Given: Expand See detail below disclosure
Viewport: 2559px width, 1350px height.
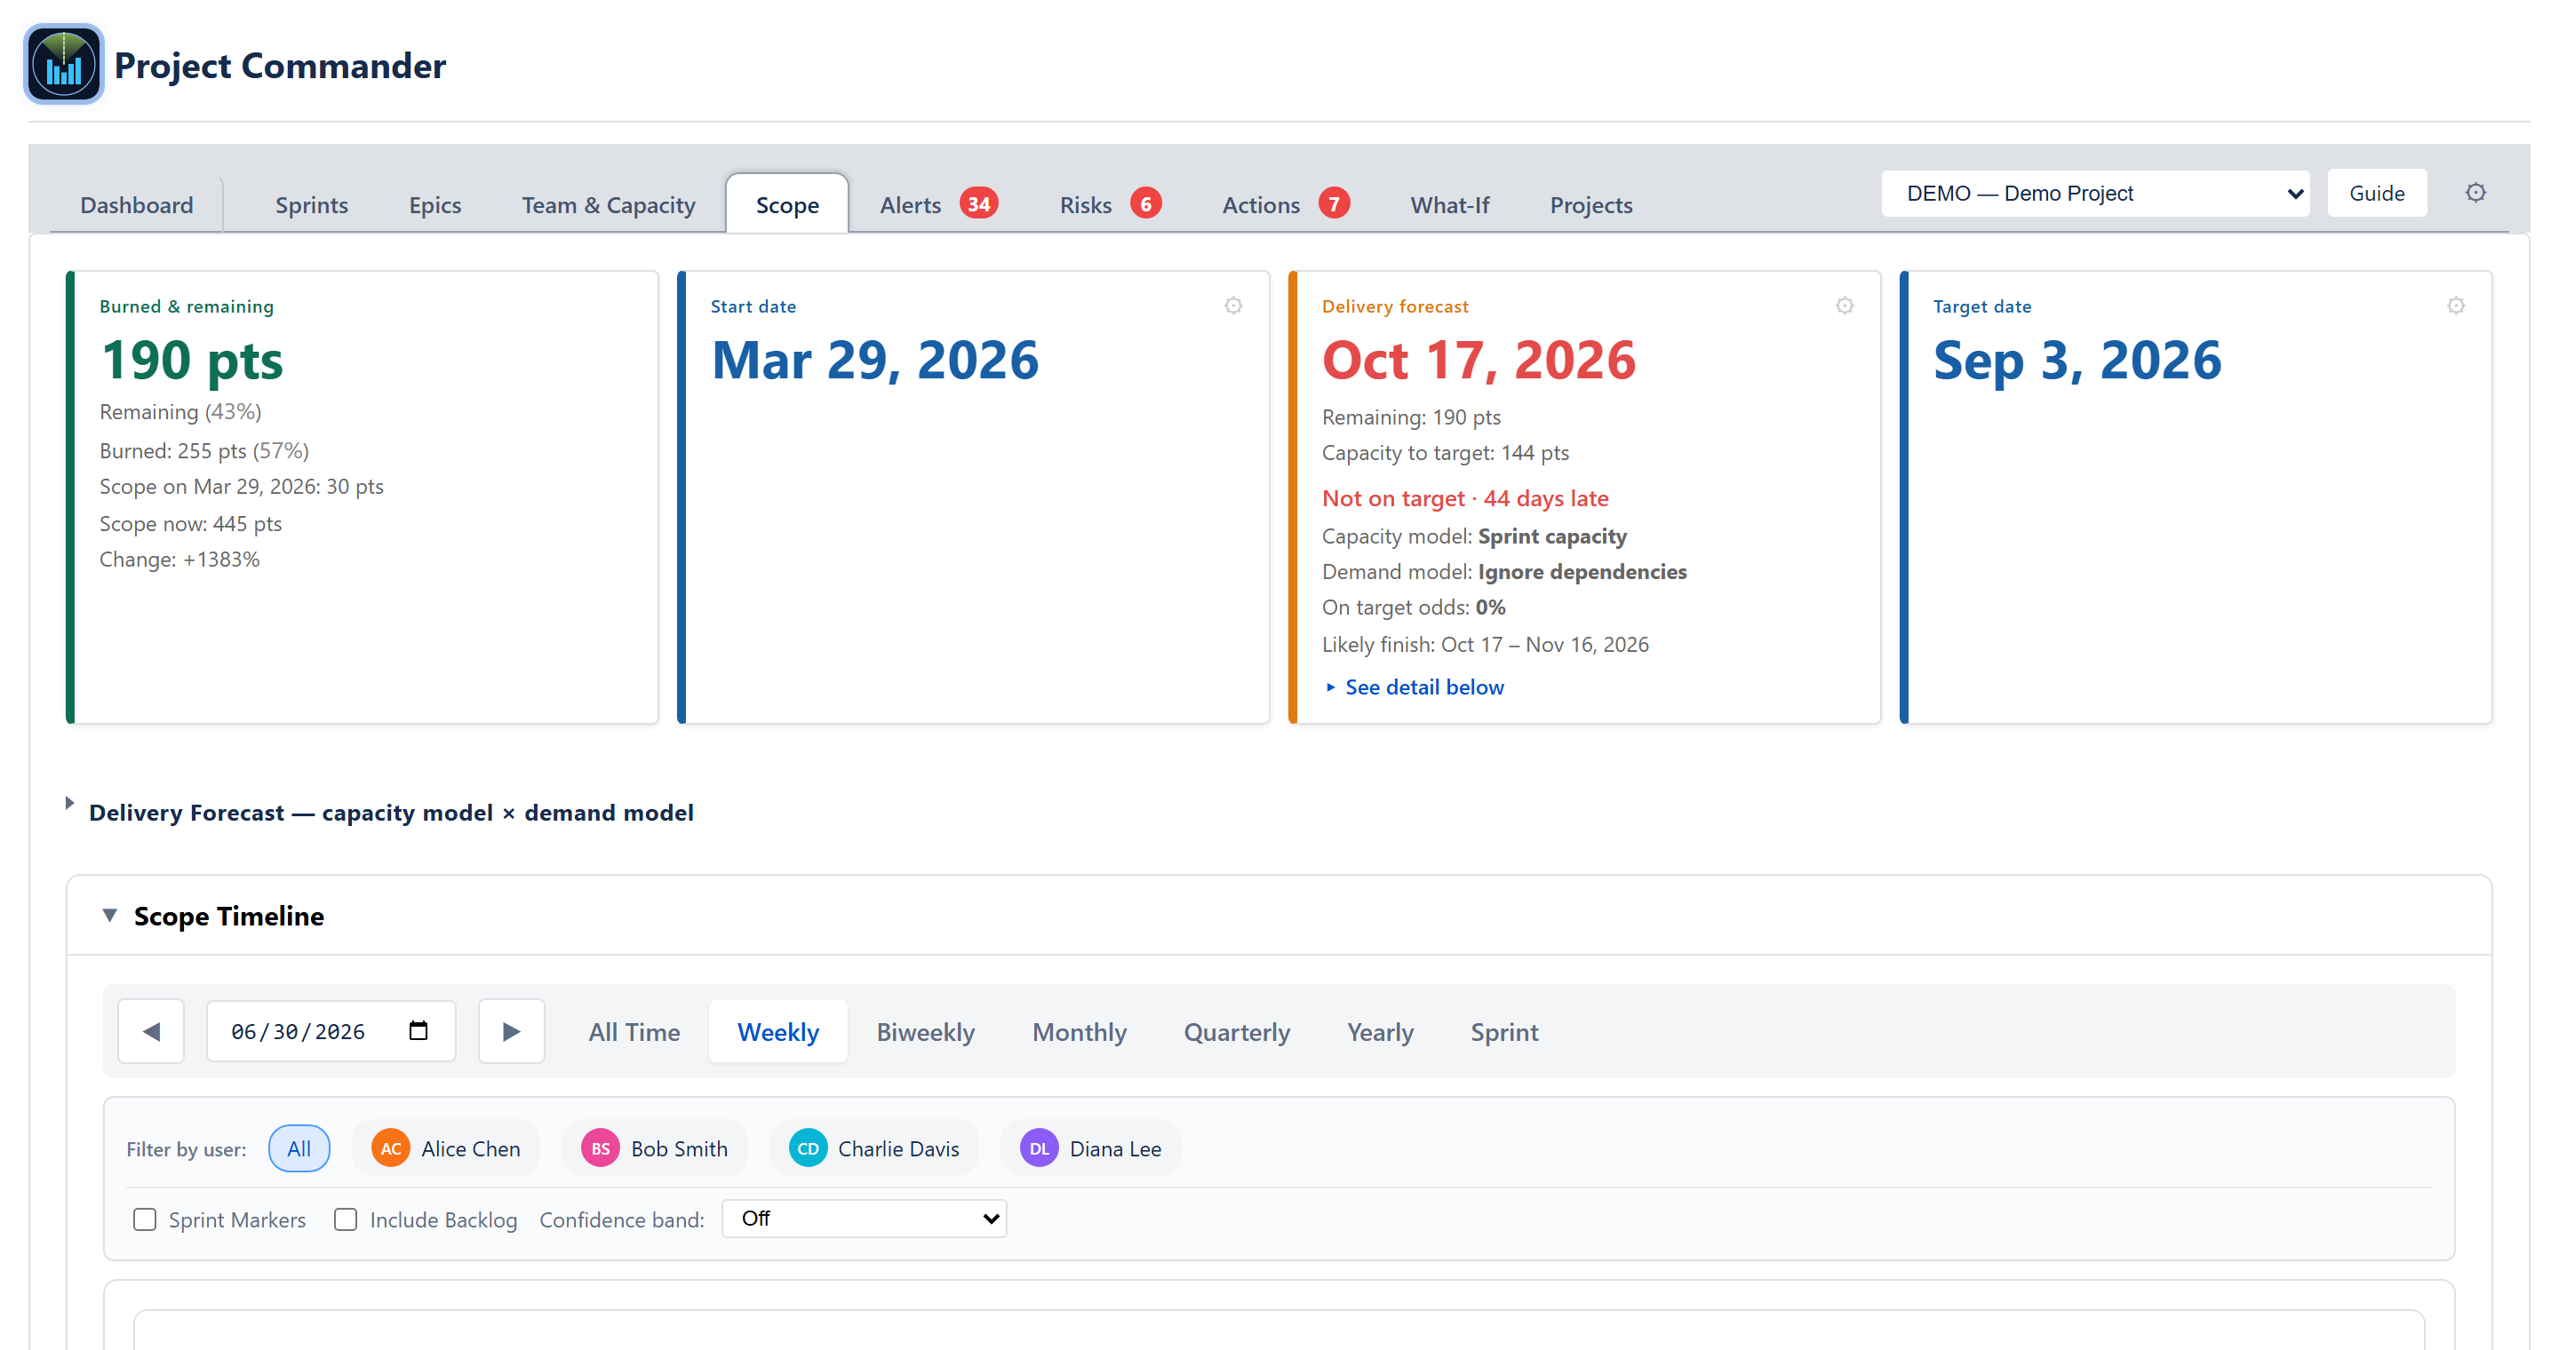Looking at the screenshot, I should point(1415,687).
